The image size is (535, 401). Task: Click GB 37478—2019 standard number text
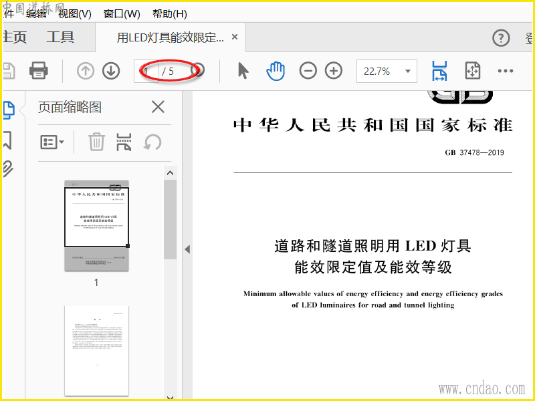point(474,152)
